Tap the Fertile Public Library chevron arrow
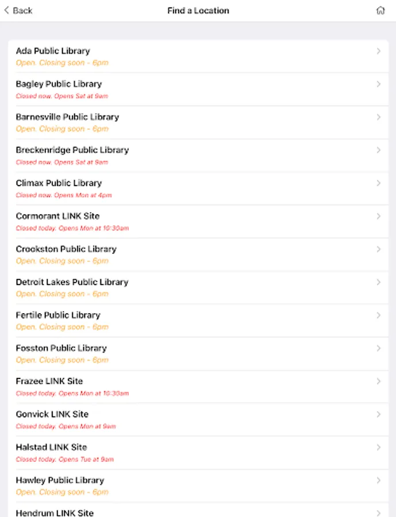The width and height of the screenshot is (396, 517). coord(378,315)
